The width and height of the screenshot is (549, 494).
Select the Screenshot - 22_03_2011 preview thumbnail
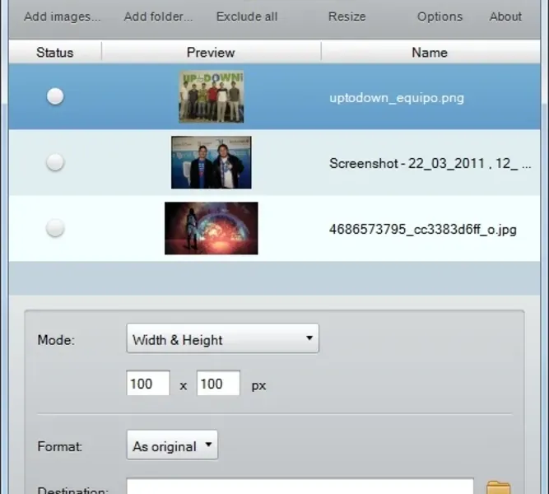[x=212, y=162]
